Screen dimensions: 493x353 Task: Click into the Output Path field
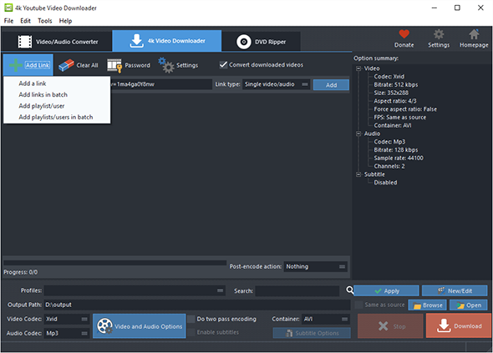pos(197,305)
